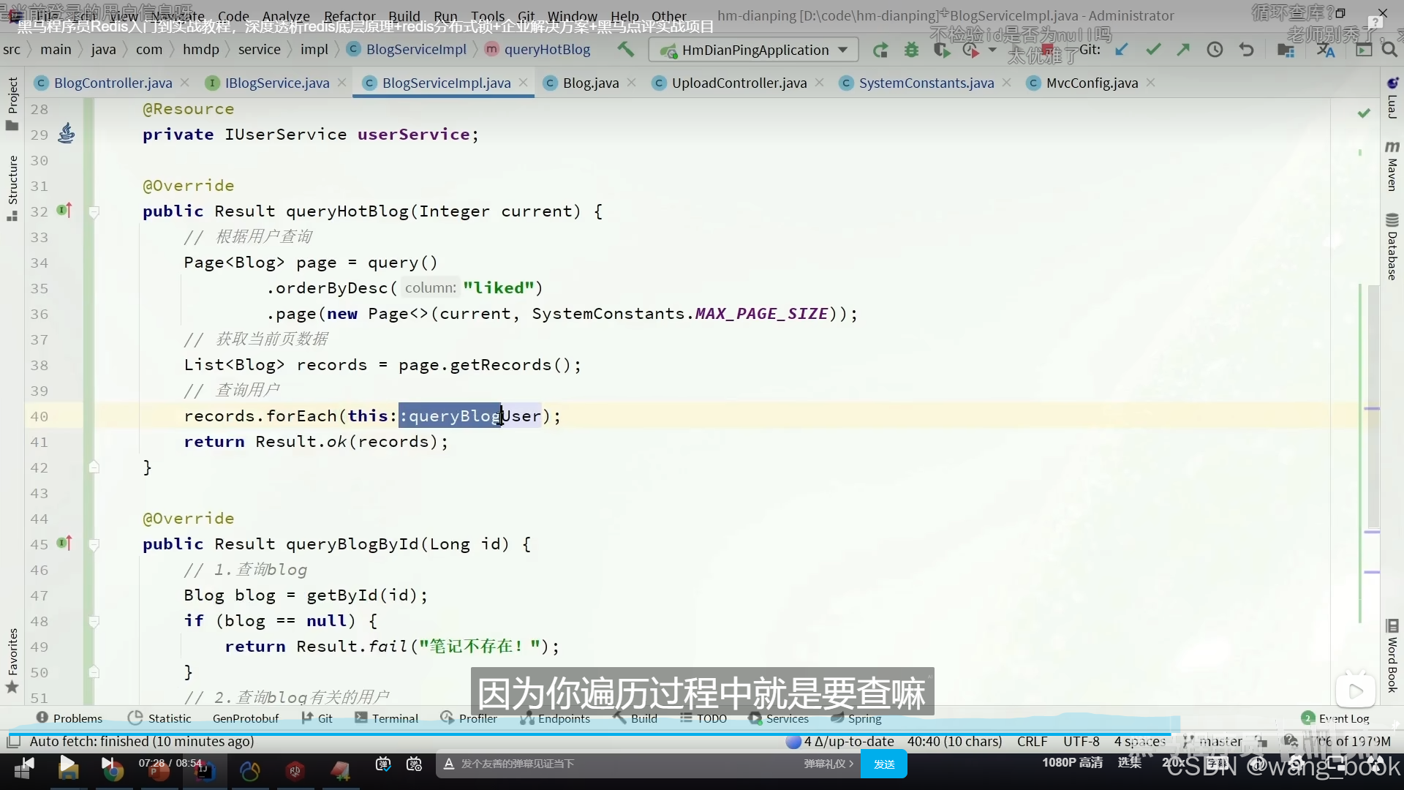Image resolution: width=1404 pixels, height=790 pixels.
Task: Click the Git push arrow icon
Action: pyautogui.click(x=1183, y=49)
